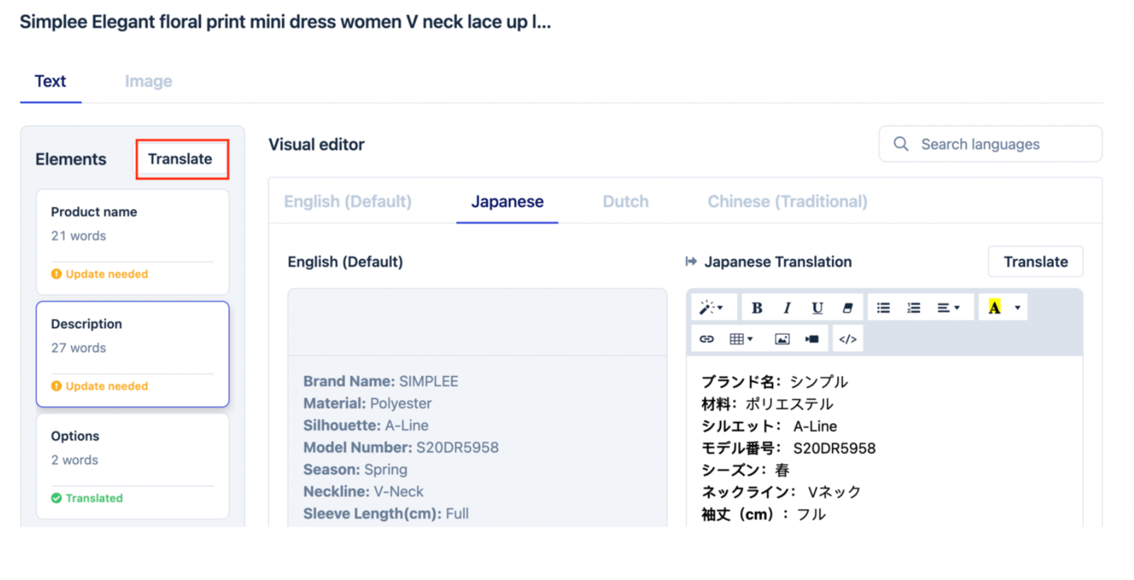Focus the Search languages field
The height and width of the screenshot is (580, 1134).
(991, 144)
